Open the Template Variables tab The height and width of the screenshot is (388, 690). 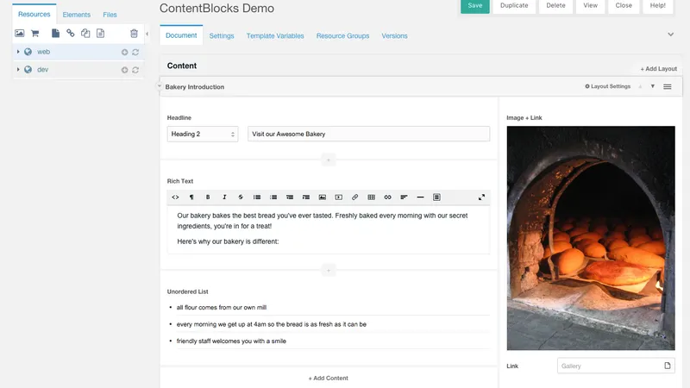275,35
